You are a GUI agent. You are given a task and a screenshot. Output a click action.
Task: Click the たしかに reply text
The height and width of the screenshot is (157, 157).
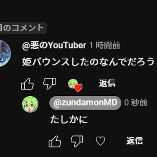tap(69, 119)
